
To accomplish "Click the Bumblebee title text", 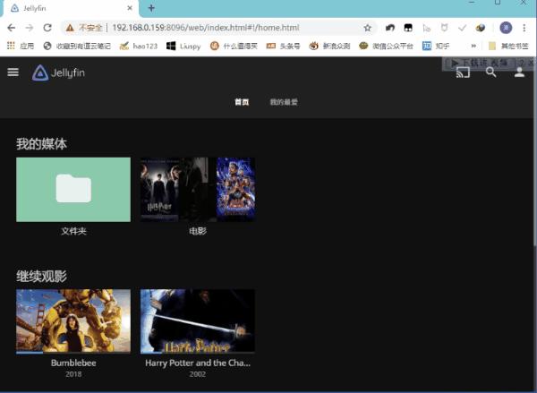I will click(73, 363).
